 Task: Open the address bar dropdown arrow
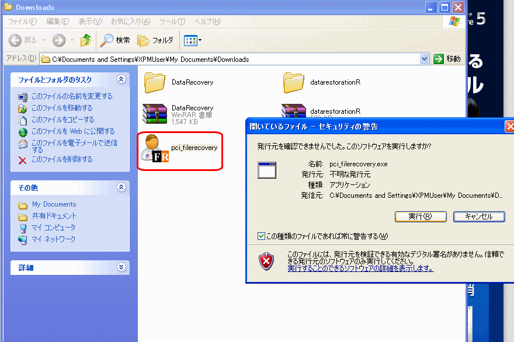click(x=424, y=58)
